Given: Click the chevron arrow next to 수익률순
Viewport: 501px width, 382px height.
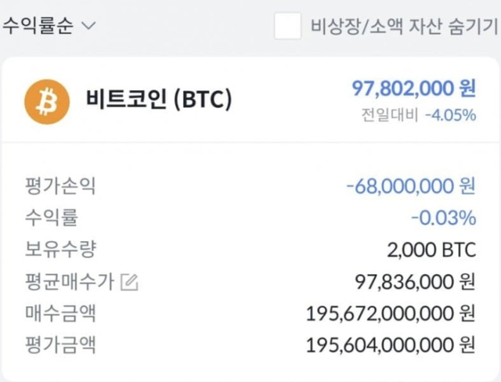Looking at the screenshot, I should (x=88, y=26).
